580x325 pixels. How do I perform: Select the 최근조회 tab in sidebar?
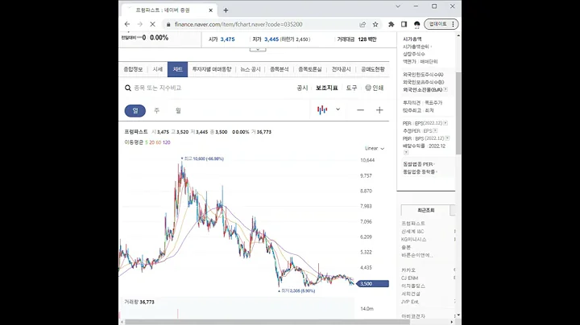point(426,210)
